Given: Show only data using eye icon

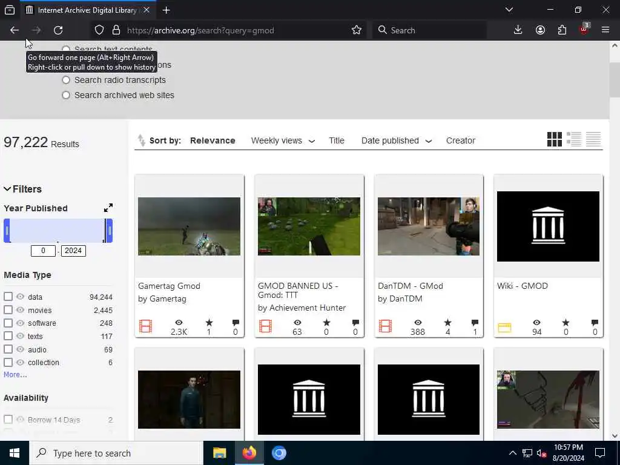Looking at the screenshot, I should coord(20,297).
